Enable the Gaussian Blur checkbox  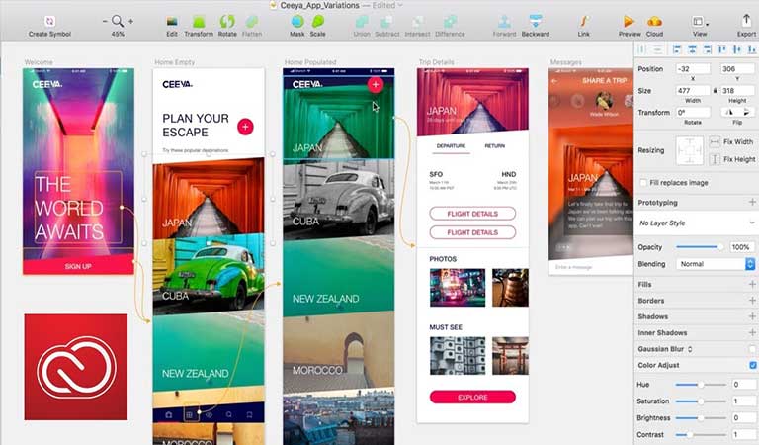752,349
